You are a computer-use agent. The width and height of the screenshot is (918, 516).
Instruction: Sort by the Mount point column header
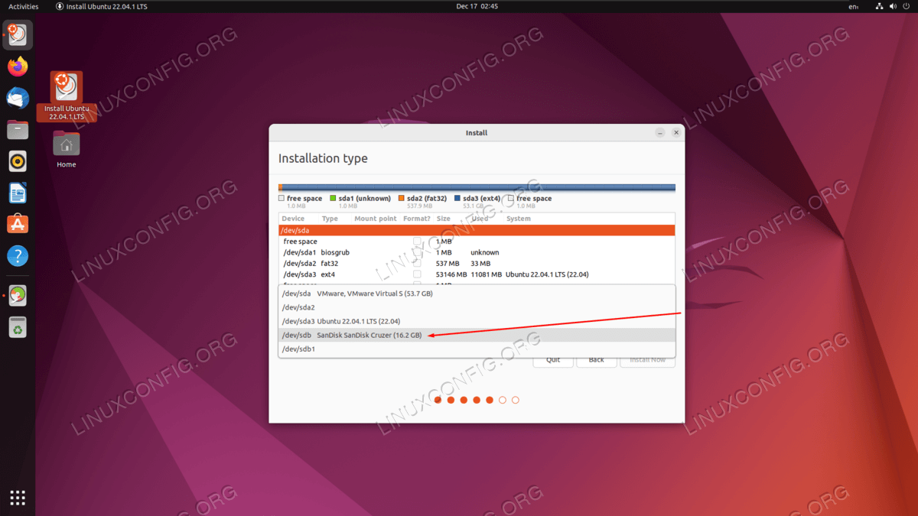(x=375, y=219)
